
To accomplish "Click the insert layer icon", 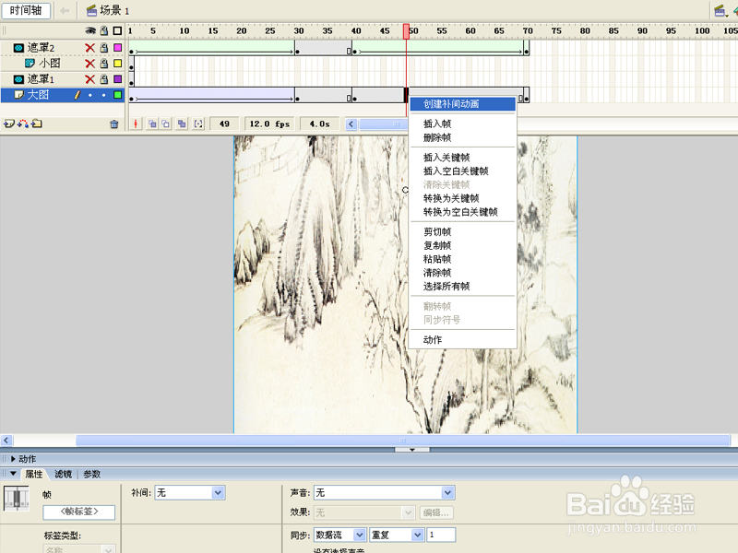I will pyautogui.click(x=8, y=124).
